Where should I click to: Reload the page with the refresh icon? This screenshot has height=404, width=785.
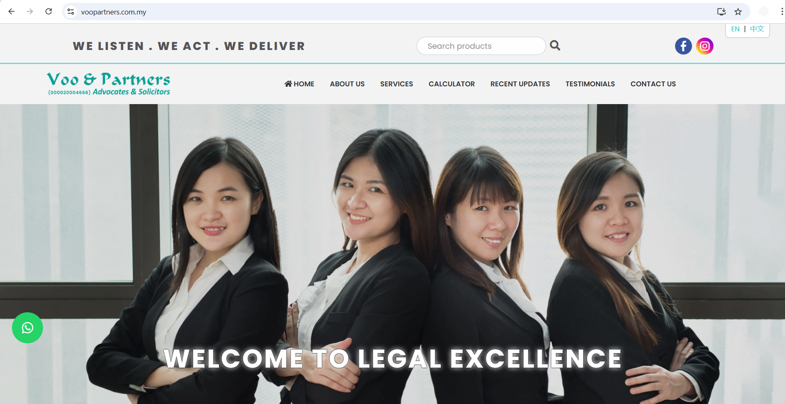click(48, 12)
